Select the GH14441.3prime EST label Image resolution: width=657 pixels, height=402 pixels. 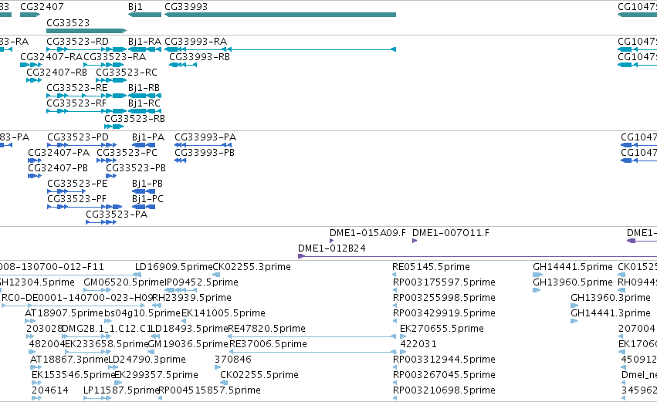tap(611, 313)
